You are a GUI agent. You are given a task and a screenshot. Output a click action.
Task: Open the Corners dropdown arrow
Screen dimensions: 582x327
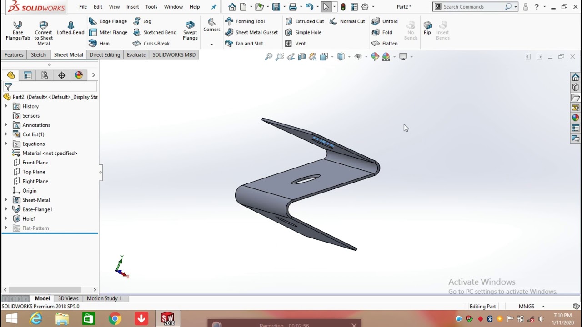pyautogui.click(x=211, y=44)
